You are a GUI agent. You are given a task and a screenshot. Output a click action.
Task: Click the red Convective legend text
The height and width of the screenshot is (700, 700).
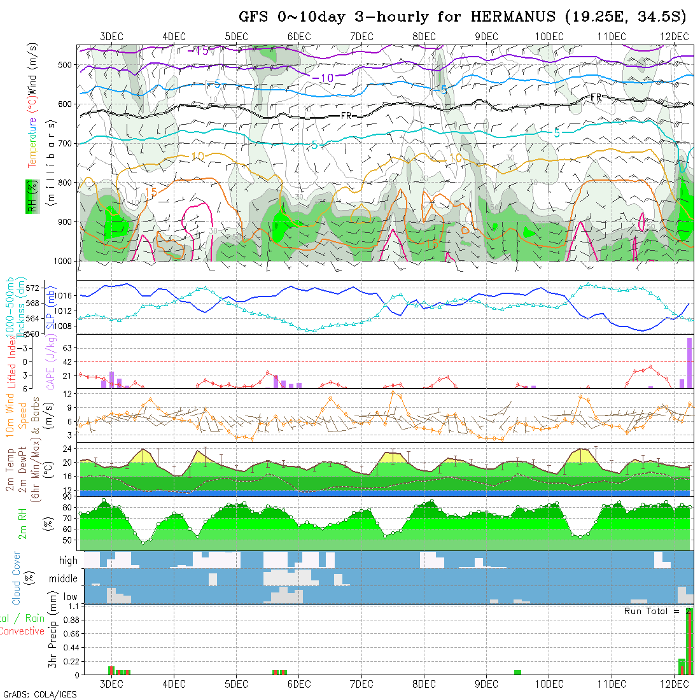[x=22, y=631]
